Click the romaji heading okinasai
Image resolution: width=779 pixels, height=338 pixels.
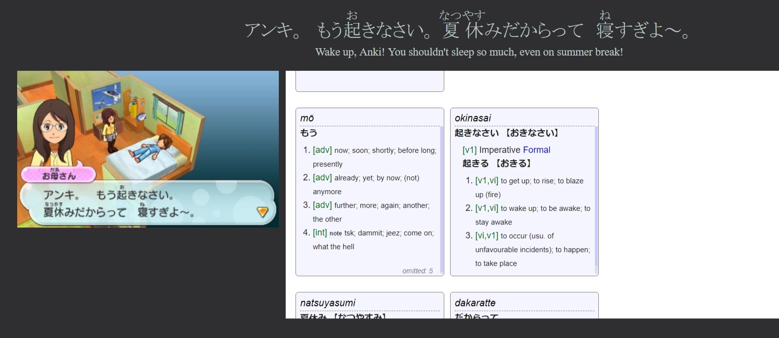coord(473,118)
